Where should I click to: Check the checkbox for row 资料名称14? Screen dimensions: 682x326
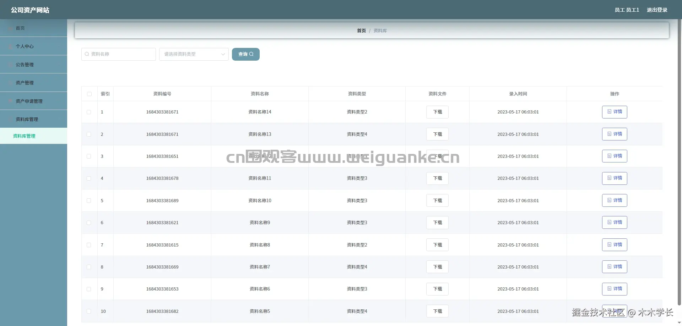pyautogui.click(x=89, y=112)
